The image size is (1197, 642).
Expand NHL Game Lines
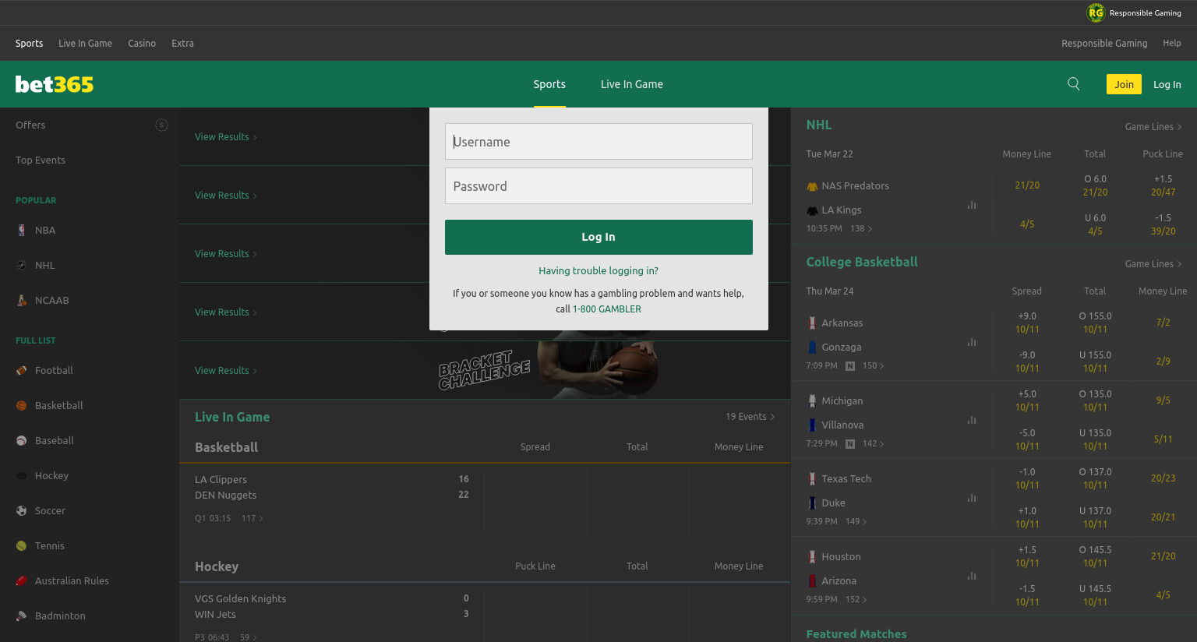1153,126
